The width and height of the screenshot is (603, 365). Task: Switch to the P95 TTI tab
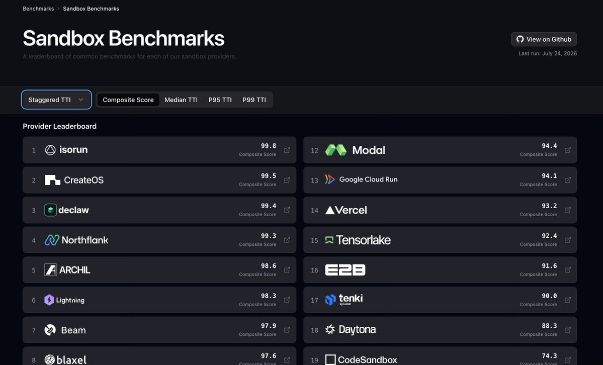[x=220, y=100]
